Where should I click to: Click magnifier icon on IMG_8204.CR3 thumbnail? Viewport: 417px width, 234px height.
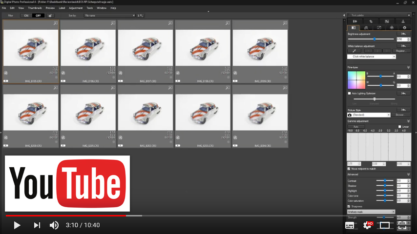coord(285,88)
